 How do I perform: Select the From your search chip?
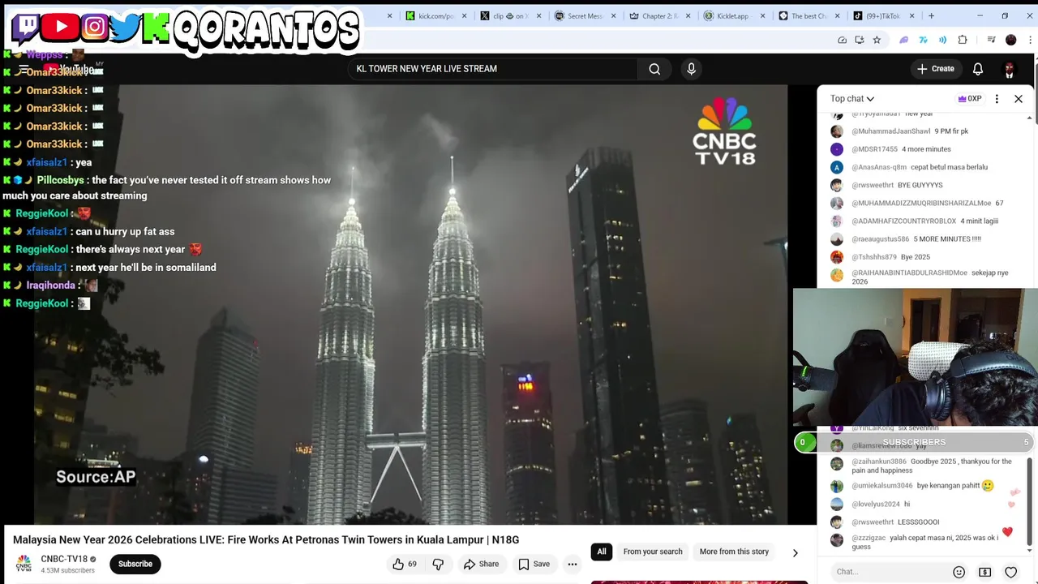(x=653, y=552)
